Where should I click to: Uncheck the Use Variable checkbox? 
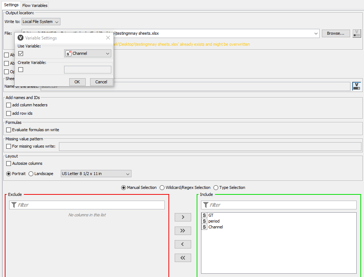[21, 53]
